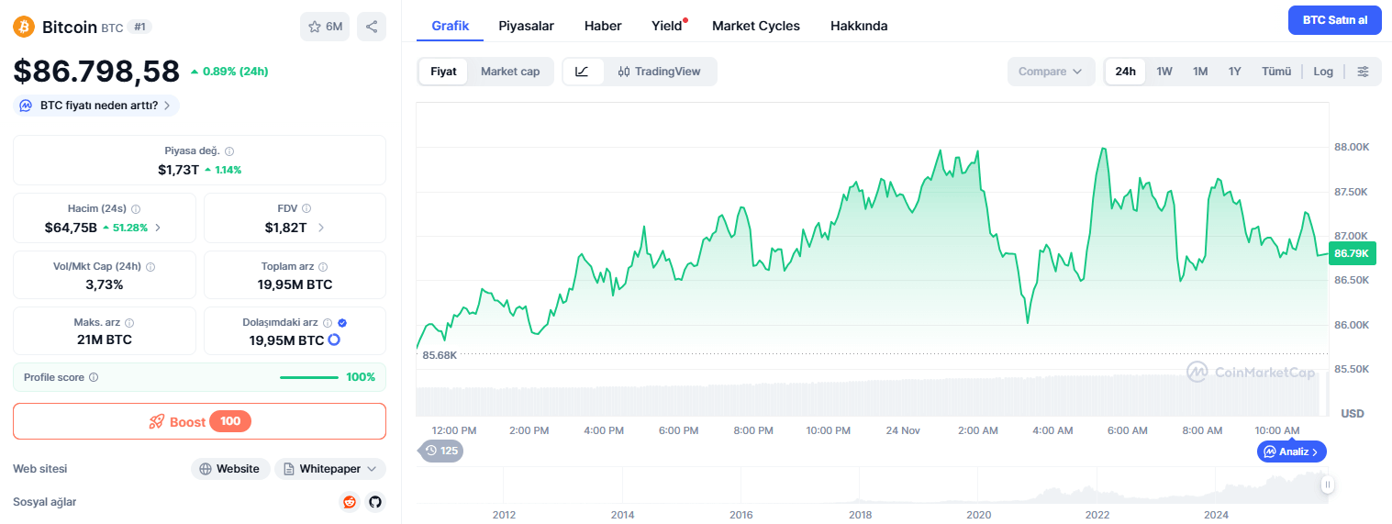Image resolution: width=1392 pixels, height=524 pixels.
Task: Click the Profile score 100% progress bar
Action: coord(309,377)
